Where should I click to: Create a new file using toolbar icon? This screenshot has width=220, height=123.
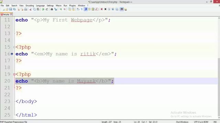point(3,9)
